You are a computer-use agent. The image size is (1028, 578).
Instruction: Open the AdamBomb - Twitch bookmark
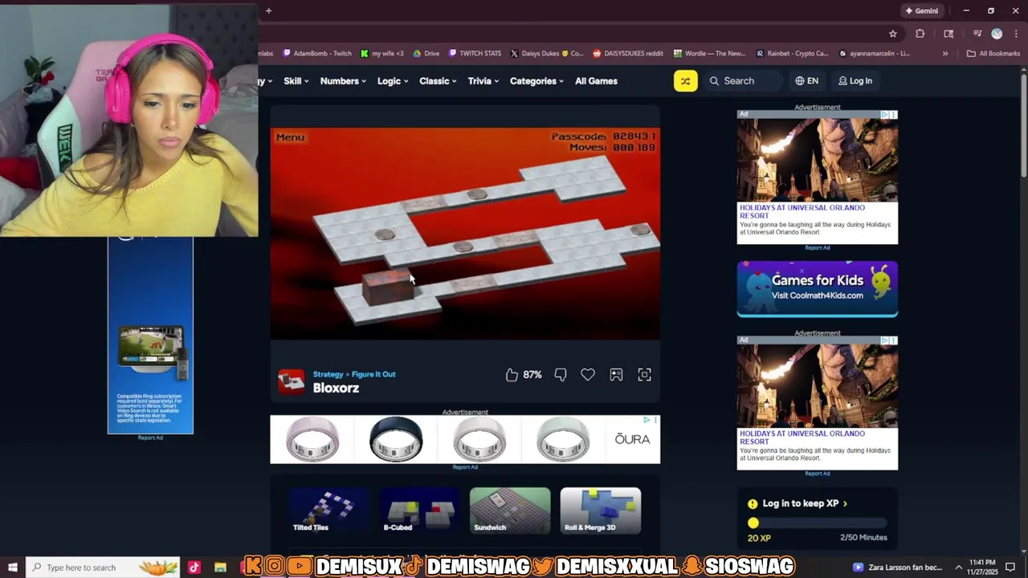click(316, 54)
